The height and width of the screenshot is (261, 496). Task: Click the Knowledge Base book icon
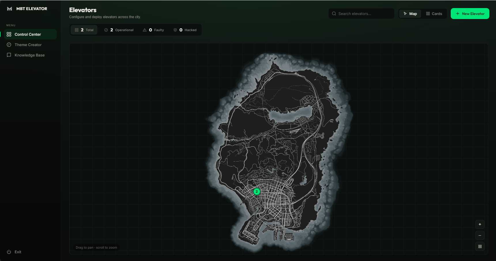[x=9, y=55]
